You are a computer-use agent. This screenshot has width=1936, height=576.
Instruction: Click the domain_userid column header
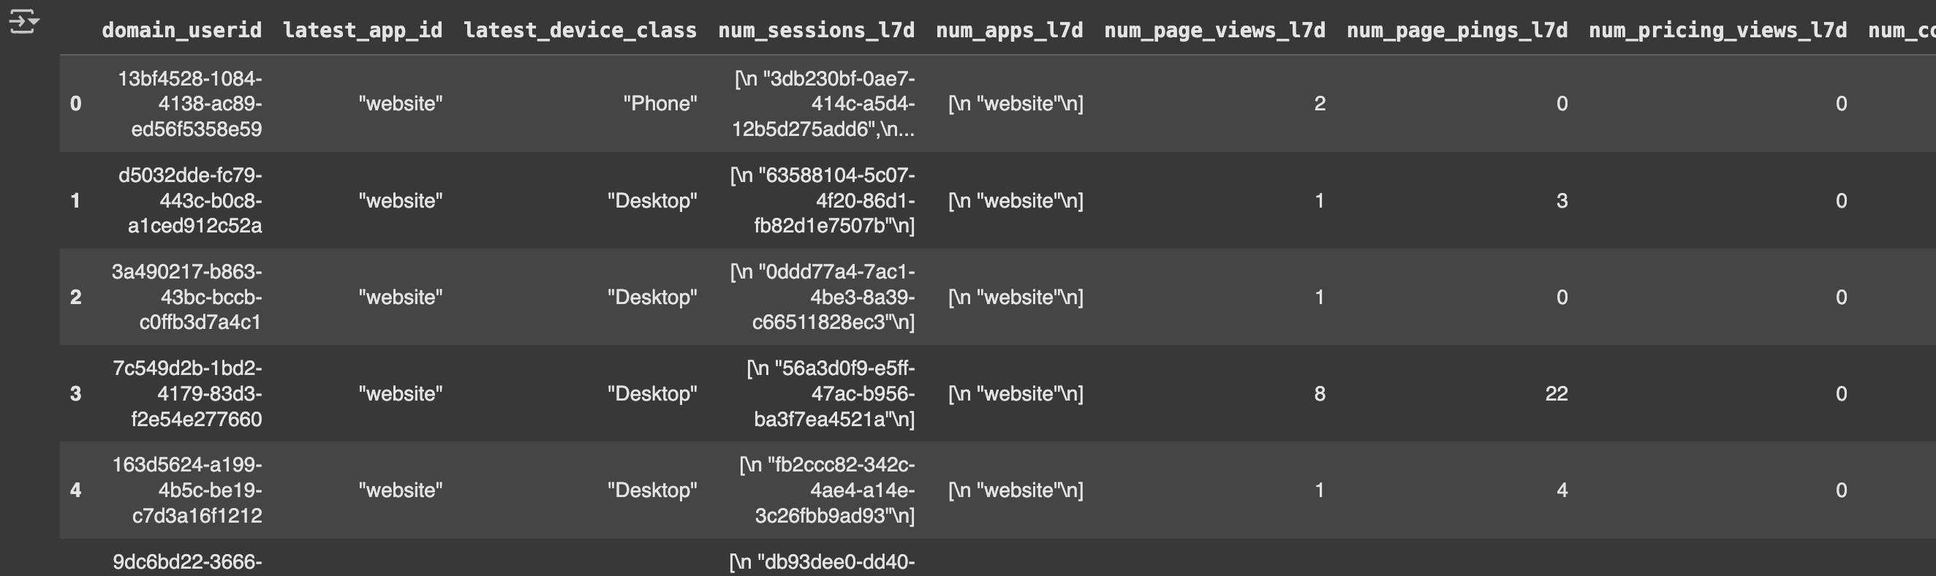tap(182, 30)
